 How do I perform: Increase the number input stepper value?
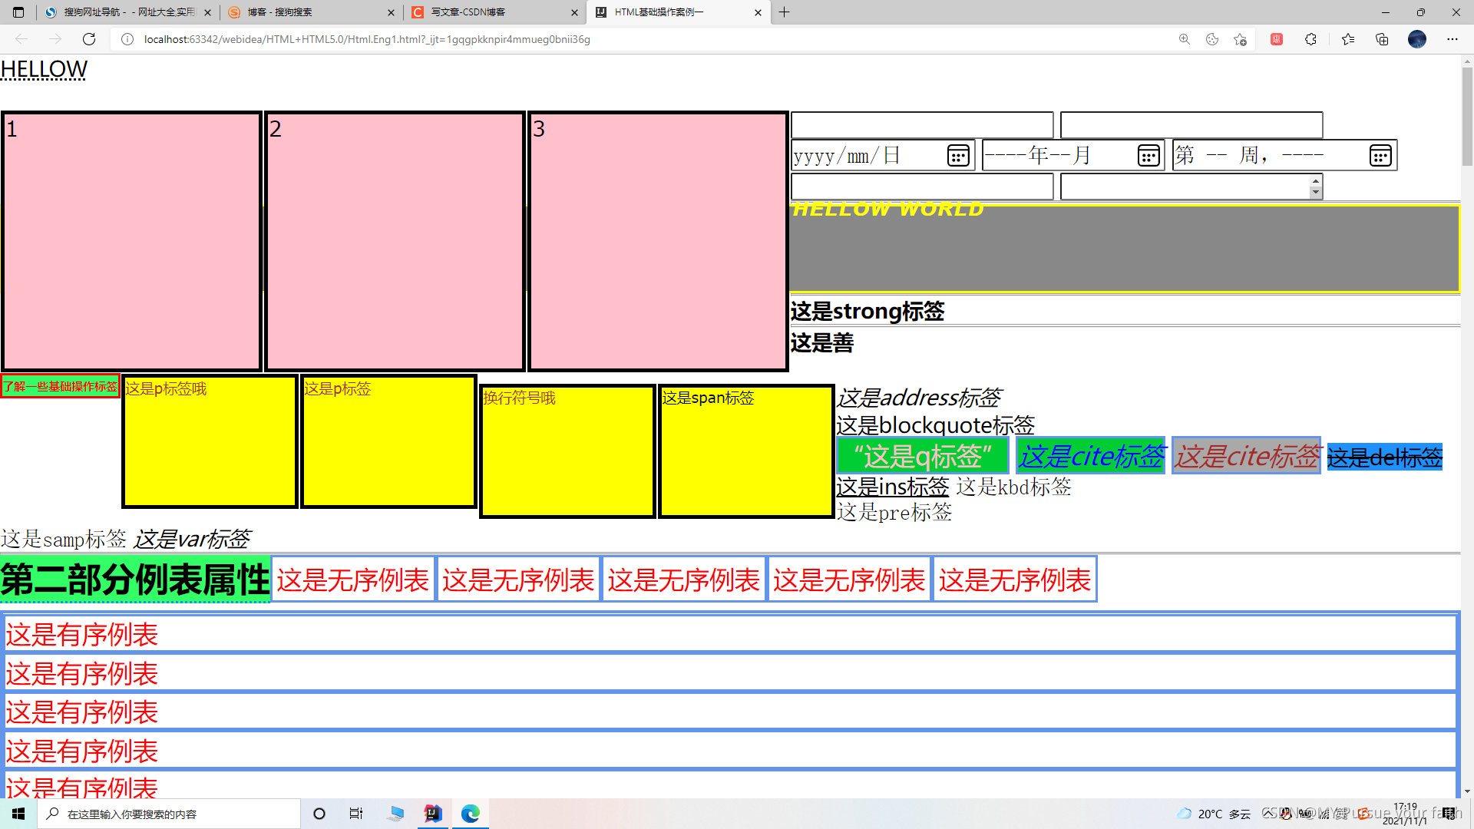coord(1315,182)
